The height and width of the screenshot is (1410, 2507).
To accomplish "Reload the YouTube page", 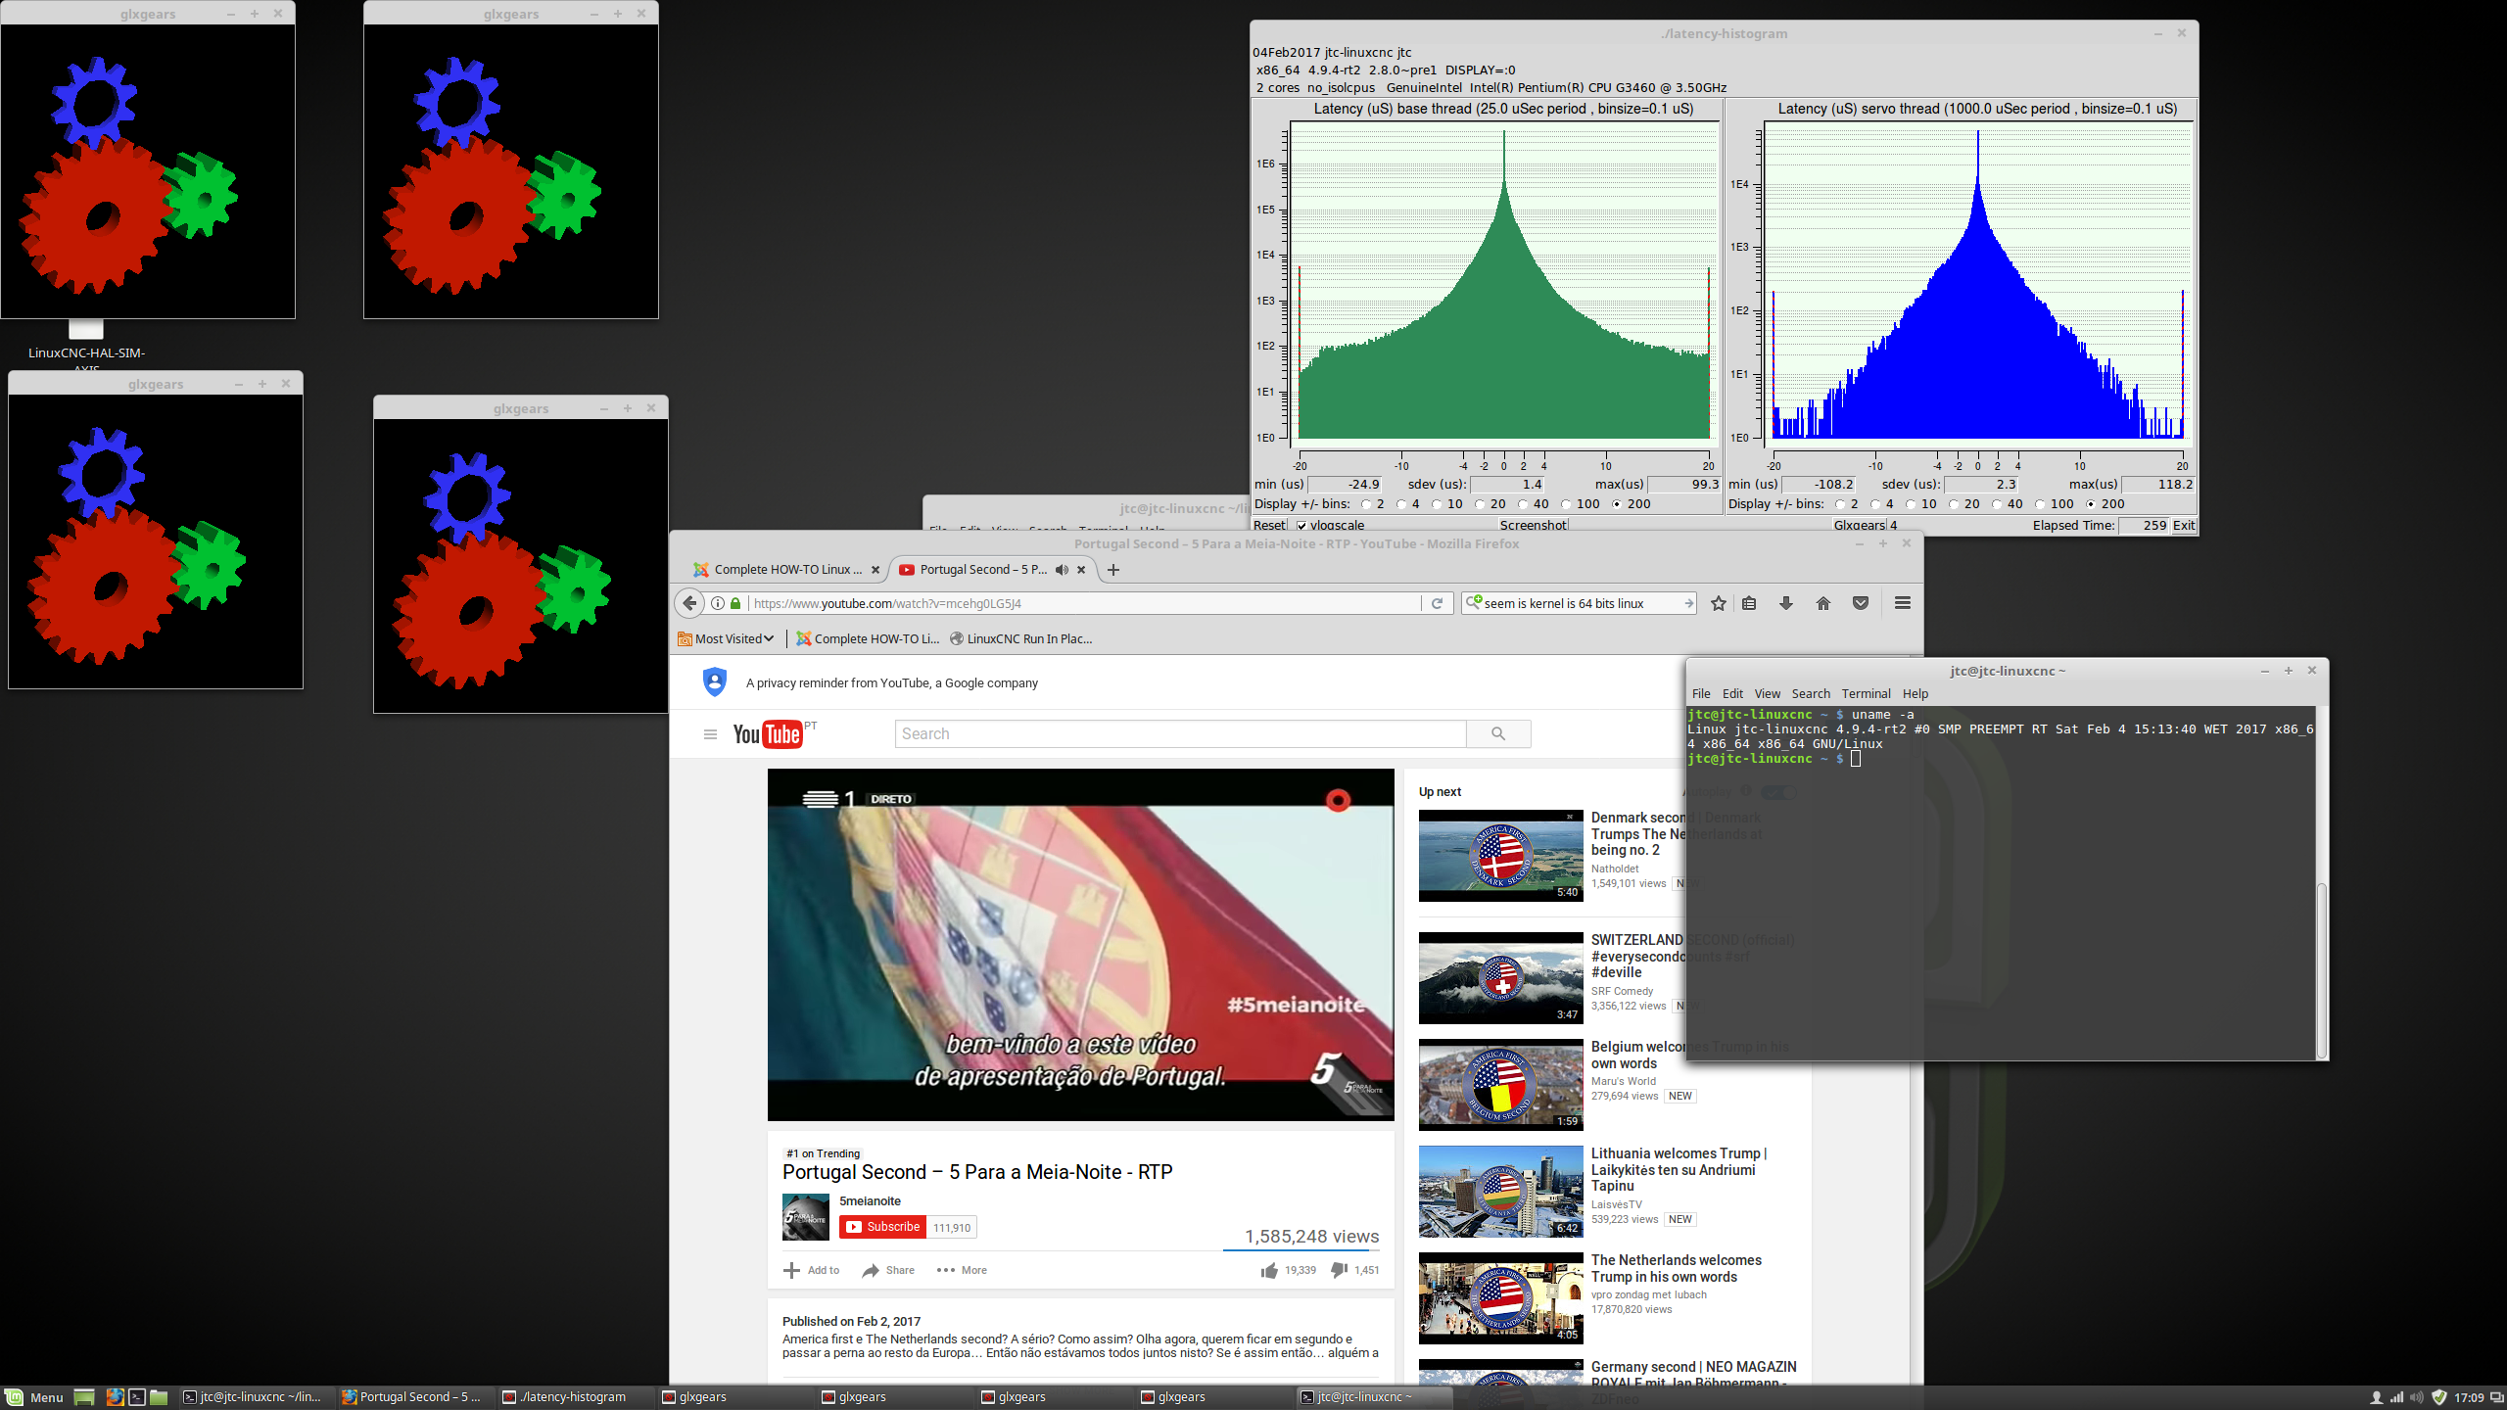I will click(x=1437, y=603).
